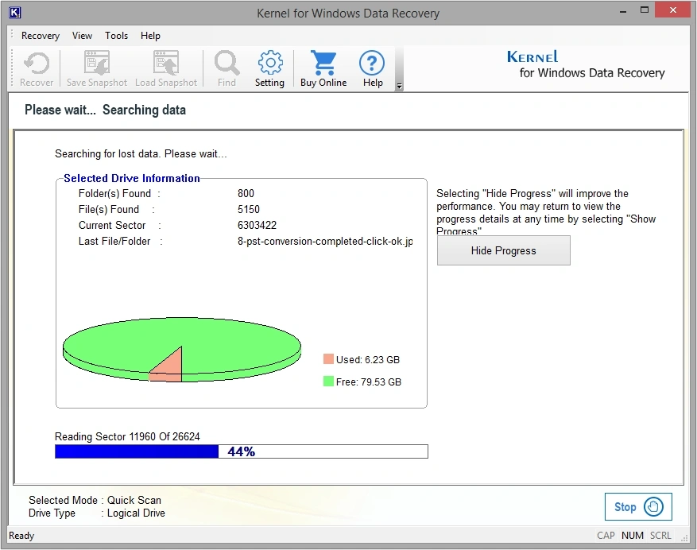Click the Kernel app icon in title bar

pos(14,13)
